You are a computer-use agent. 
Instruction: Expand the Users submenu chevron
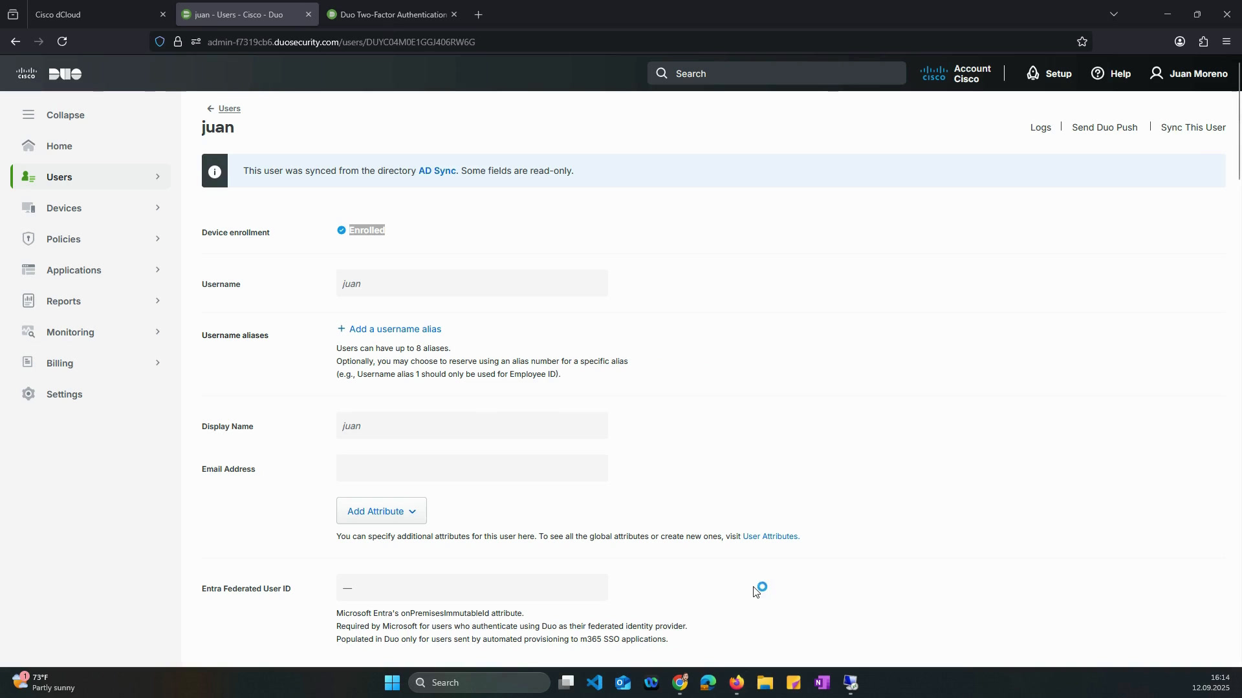157,177
